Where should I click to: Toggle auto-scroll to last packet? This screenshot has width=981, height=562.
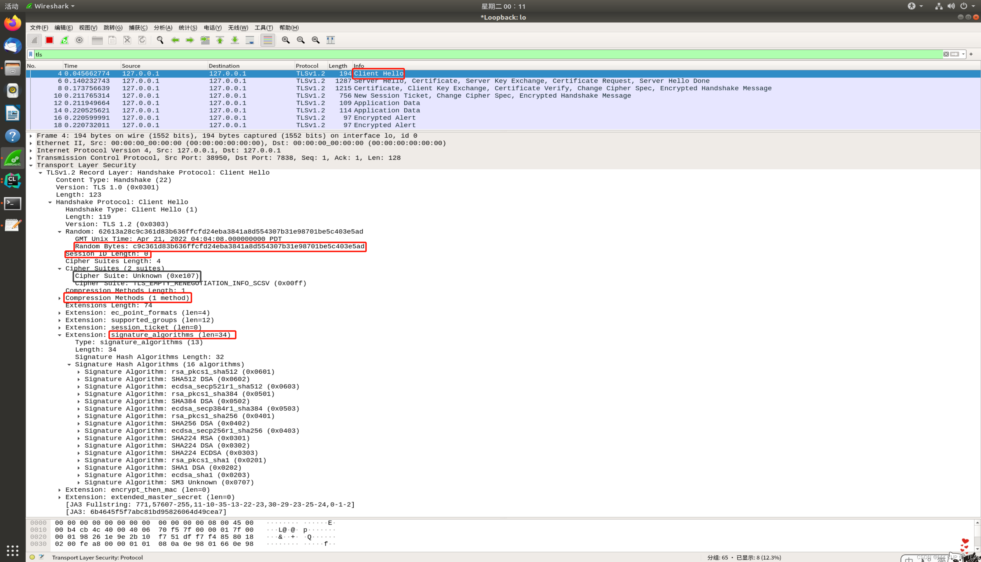(250, 40)
